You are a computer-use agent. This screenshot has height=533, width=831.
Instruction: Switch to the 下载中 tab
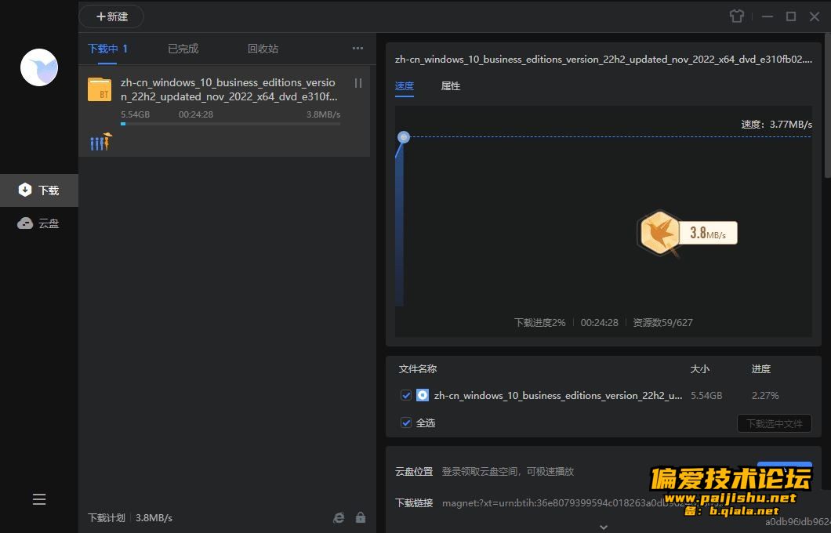pyautogui.click(x=107, y=49)
